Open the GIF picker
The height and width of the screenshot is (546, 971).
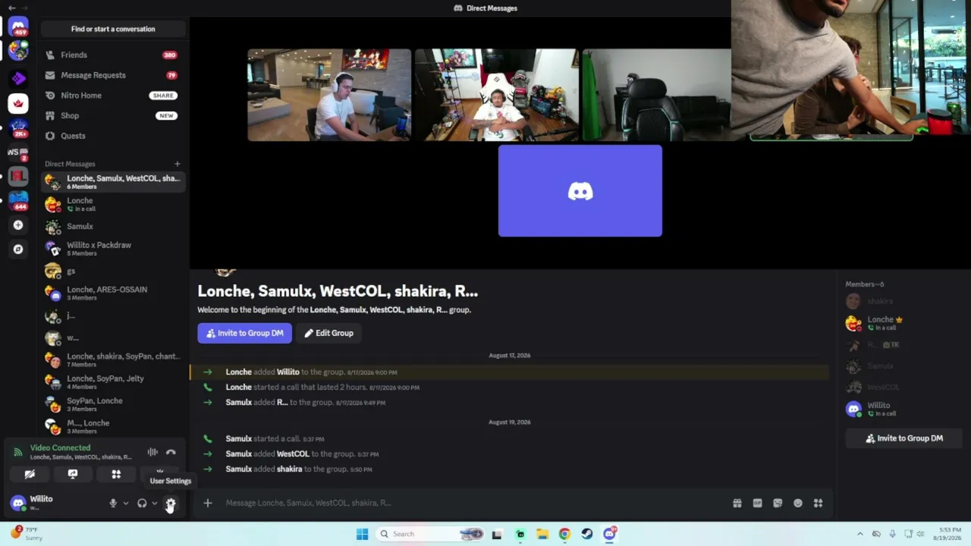[x=757, y=503]
